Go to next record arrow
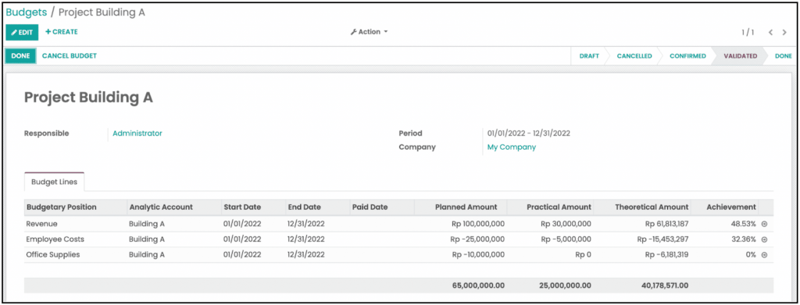The image size is (800, 305). click(784, 32)
